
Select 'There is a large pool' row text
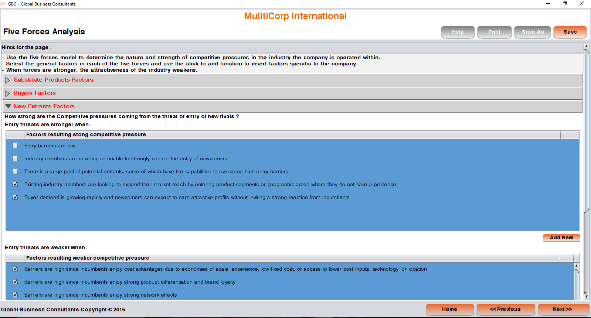156,172
